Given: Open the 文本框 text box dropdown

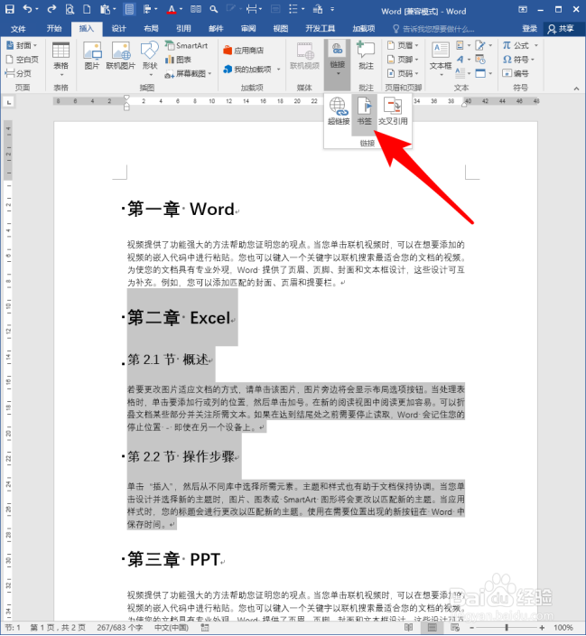Looking at the screenshot, I should 441,59.
